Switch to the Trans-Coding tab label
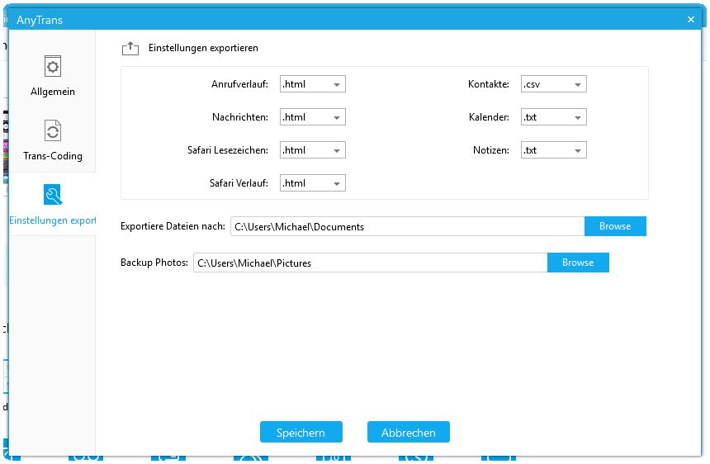This screenshot has height=464, width=710. tap(53, 156)
